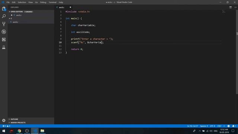Show hidden system tray icons
The image size is (238, 134).
coord(200,131)
